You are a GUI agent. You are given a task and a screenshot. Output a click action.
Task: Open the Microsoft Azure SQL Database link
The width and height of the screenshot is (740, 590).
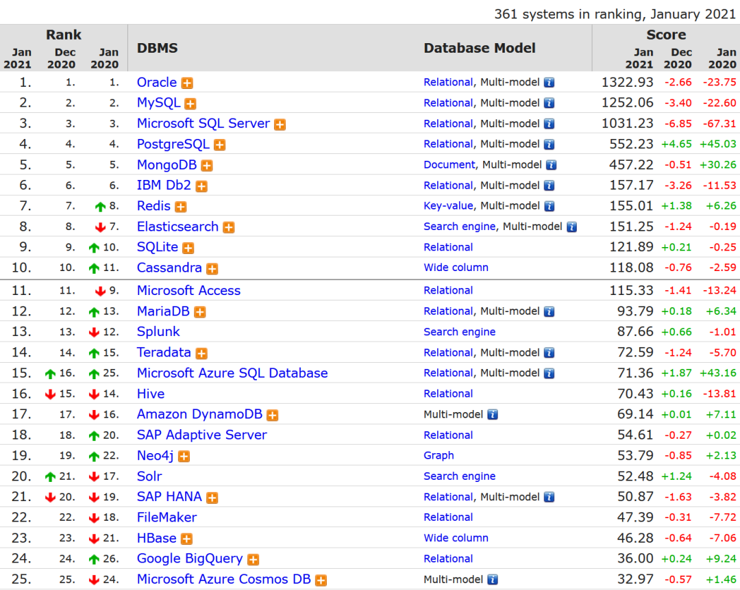point(232,373)
